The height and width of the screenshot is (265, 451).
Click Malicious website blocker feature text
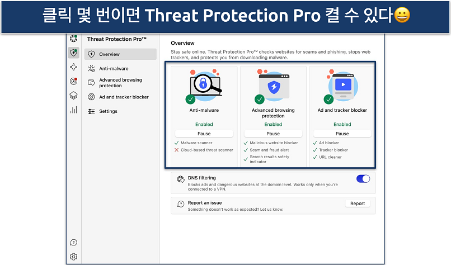click(x=274, y=143)
